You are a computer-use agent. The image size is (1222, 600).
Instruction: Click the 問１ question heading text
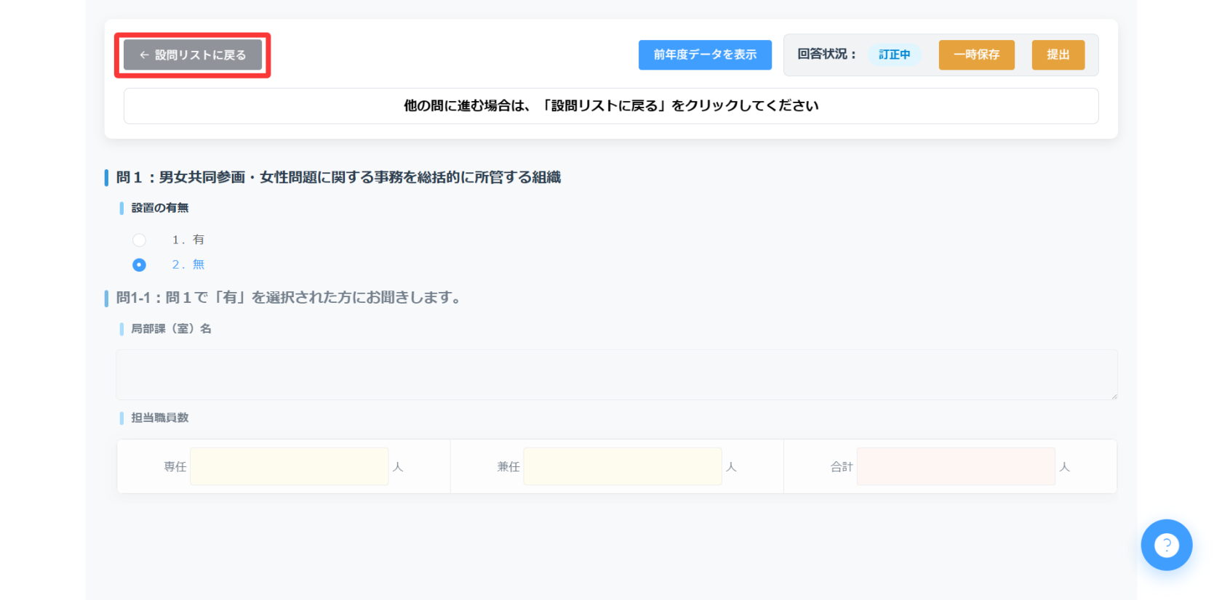pos(338,177)
